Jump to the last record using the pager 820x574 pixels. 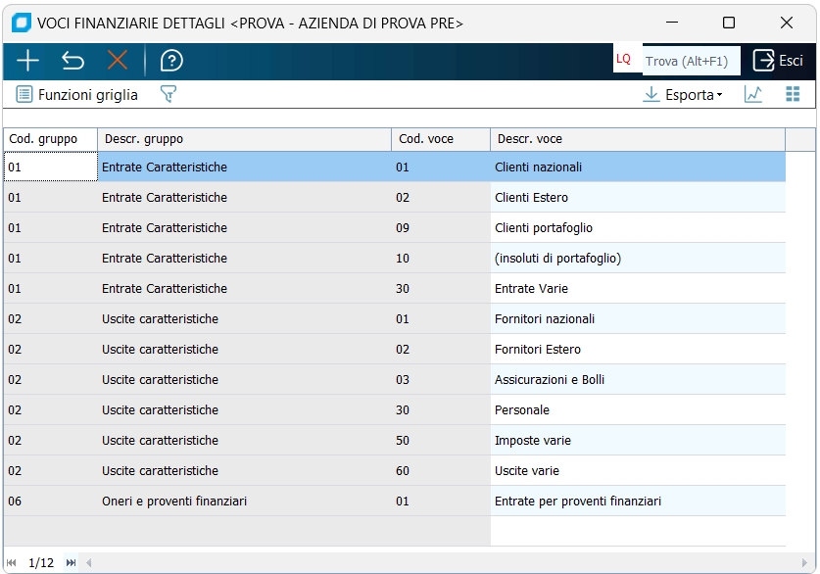tap(71, 563)
